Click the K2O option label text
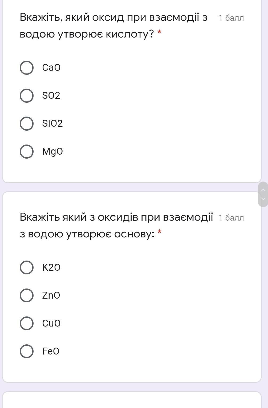 point(51,267)
